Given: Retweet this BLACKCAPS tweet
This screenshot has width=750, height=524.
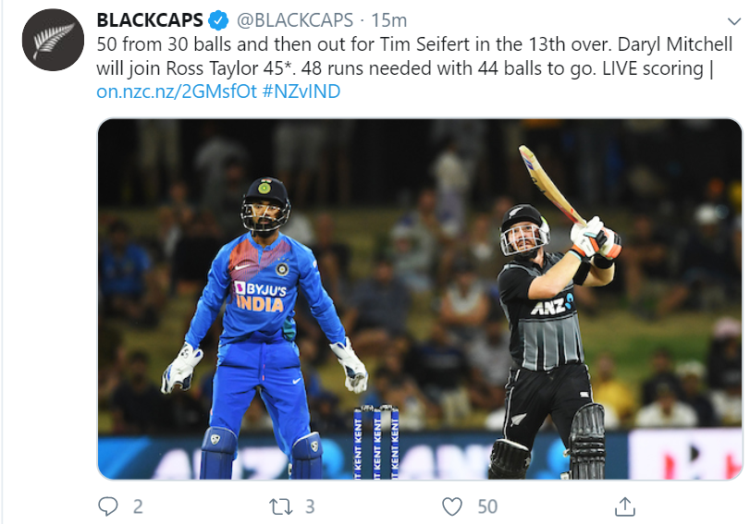Looking at the screenshot, I should pyautogui.click(x=281, y=506).
